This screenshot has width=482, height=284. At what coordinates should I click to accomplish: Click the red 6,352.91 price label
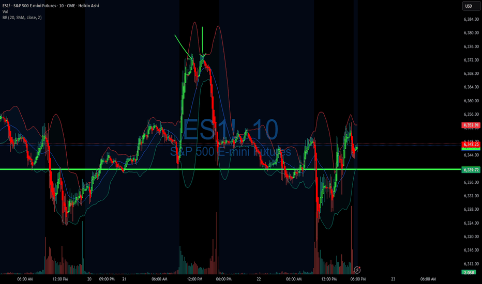coord(471,125)
